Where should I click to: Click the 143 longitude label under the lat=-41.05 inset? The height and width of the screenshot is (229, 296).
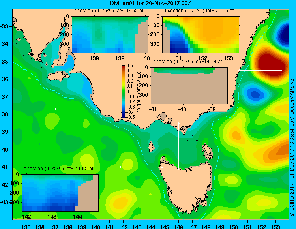[x=52, y=217]
